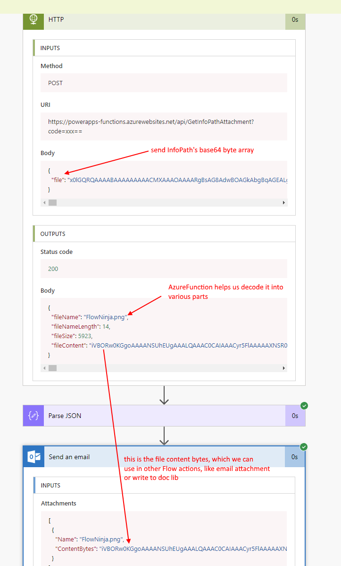Click the Parse JSON curly braces icon
This screenshot has width=341, height=566.
point(33,416)
